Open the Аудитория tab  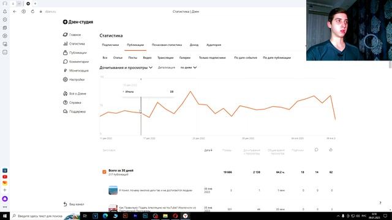(x=214, y=45)
